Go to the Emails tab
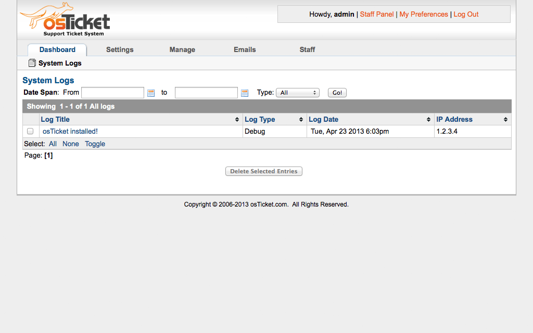This screenshot has height=333, width=533. click(x=245, y=50)
